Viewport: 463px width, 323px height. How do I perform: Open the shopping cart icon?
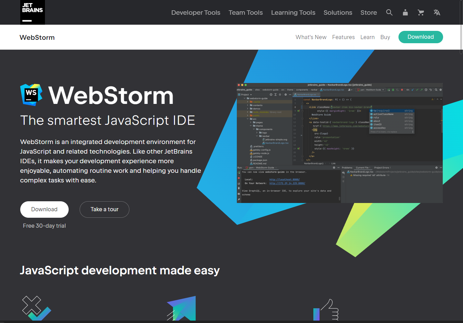coord(421,13)
